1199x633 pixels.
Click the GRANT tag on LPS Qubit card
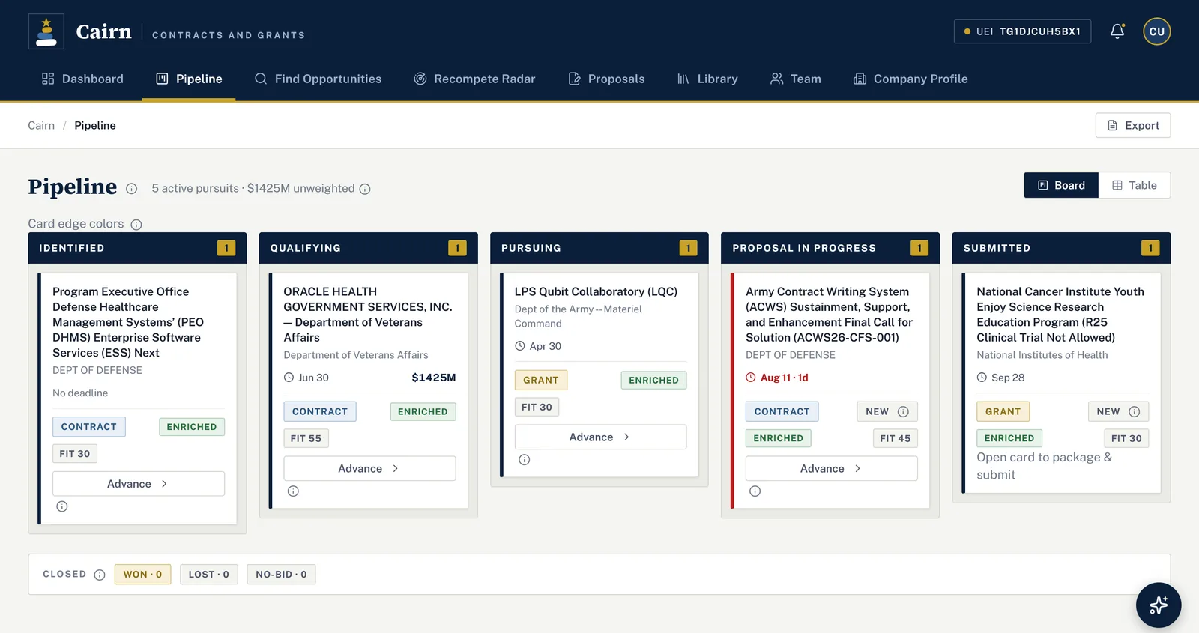pyautogui.click(x=541, y=380)
